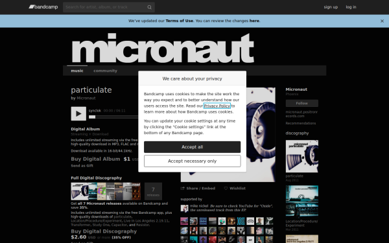Open the Micronaut artist link under particulate
389x243 pixels.
[86, 98]
